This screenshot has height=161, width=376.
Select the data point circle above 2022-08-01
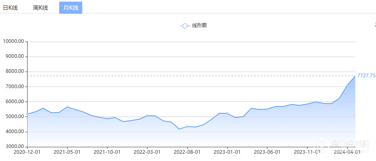point(187,126)
